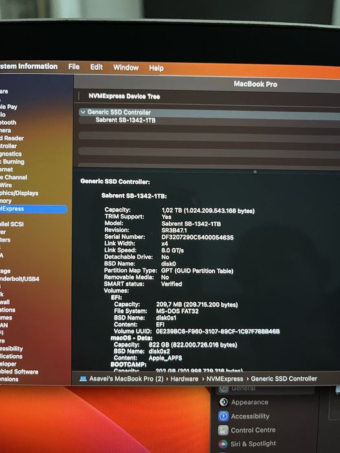This screenshot has height=453, width=340.
Task: Select Controller in the sidebar
Action: [8, 146]
